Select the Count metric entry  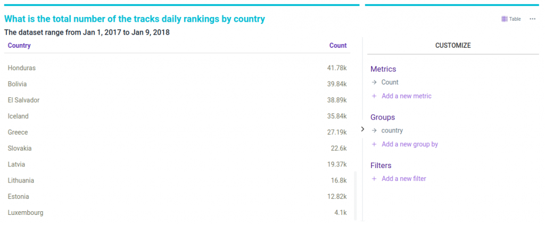point(390,82)
